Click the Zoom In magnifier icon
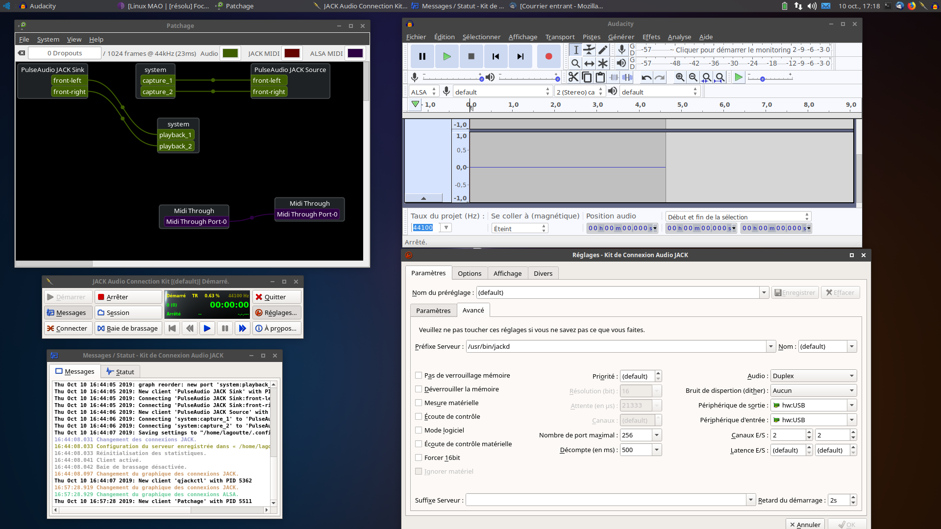 coord(680,77)
